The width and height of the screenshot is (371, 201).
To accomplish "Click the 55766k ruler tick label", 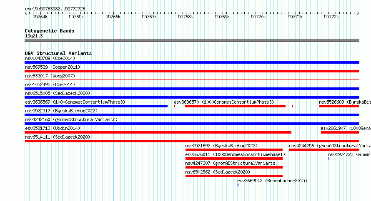I will [113, 17].
